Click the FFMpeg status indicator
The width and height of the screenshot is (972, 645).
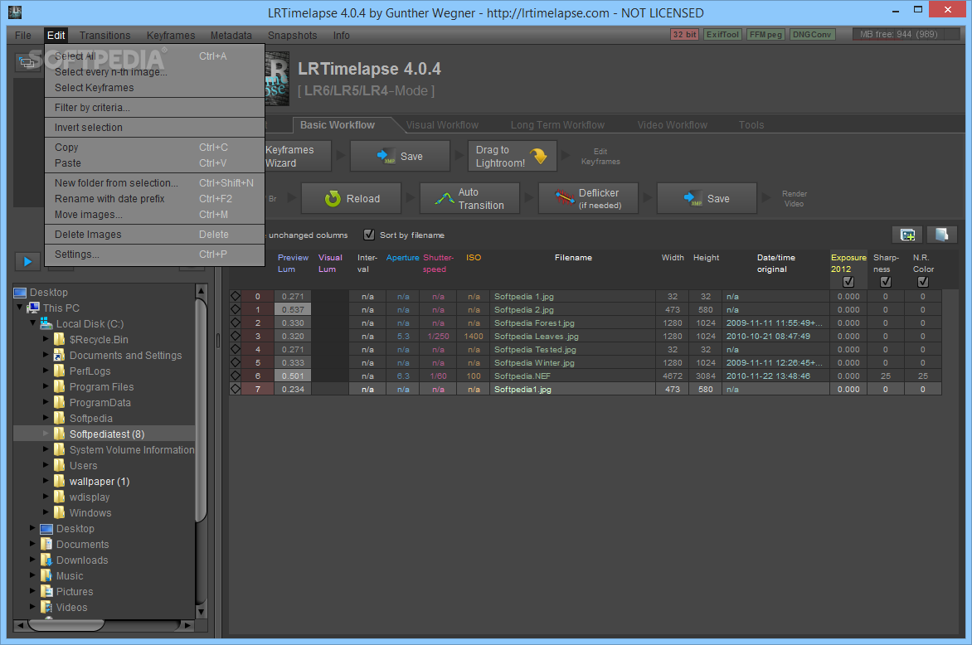tap(765, 35)
